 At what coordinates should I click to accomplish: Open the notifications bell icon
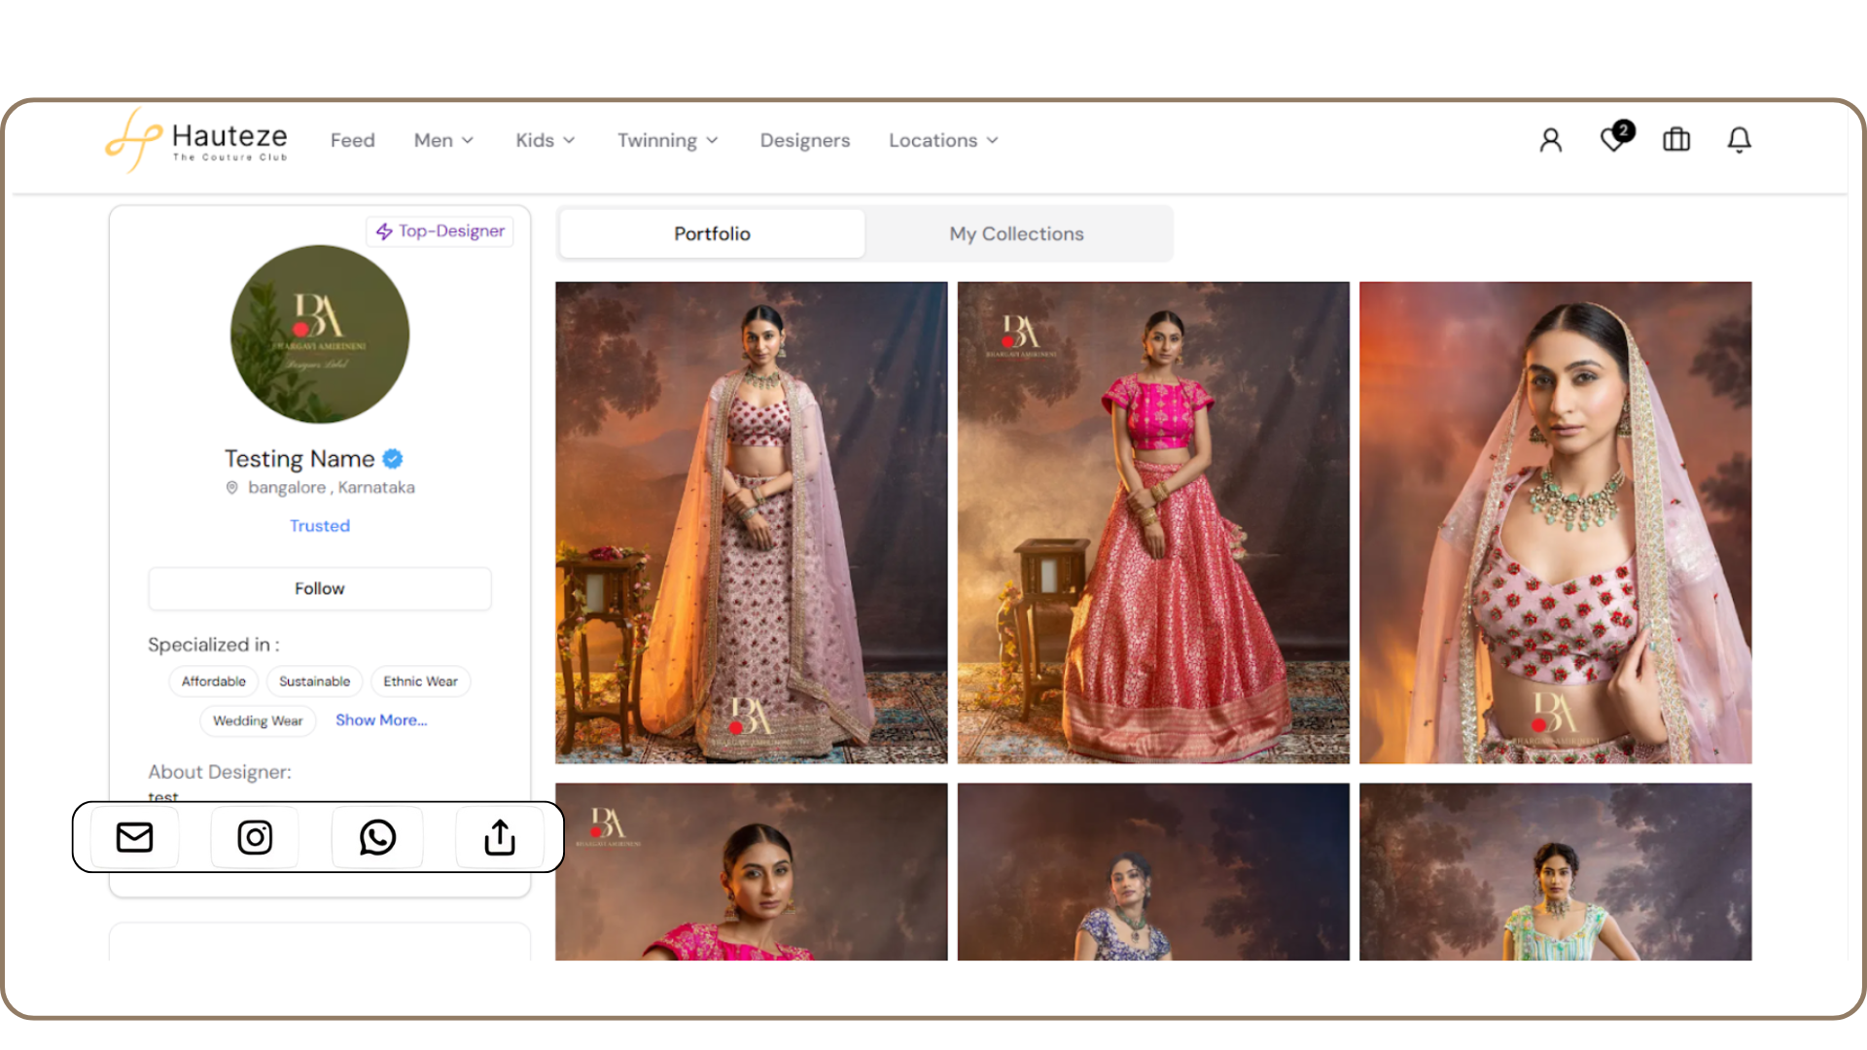click(x=1739, y=140)
